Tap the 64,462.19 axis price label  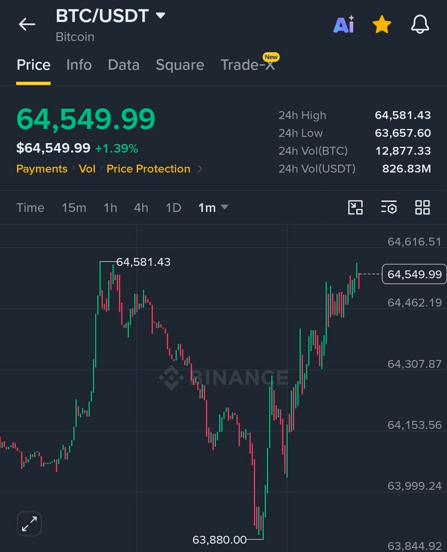[414, 303]
